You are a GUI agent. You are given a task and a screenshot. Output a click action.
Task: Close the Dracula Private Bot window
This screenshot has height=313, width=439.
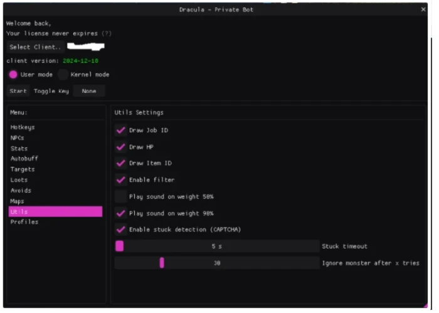pyautogui.click(x=423, y=9)
